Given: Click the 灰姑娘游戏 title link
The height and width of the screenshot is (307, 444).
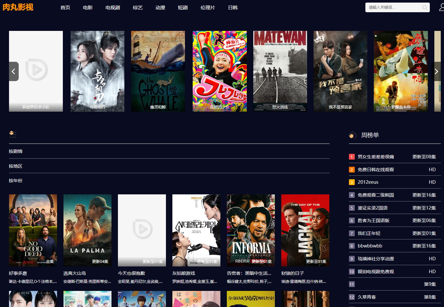Looking at the screenshot, I should [184, 273].
